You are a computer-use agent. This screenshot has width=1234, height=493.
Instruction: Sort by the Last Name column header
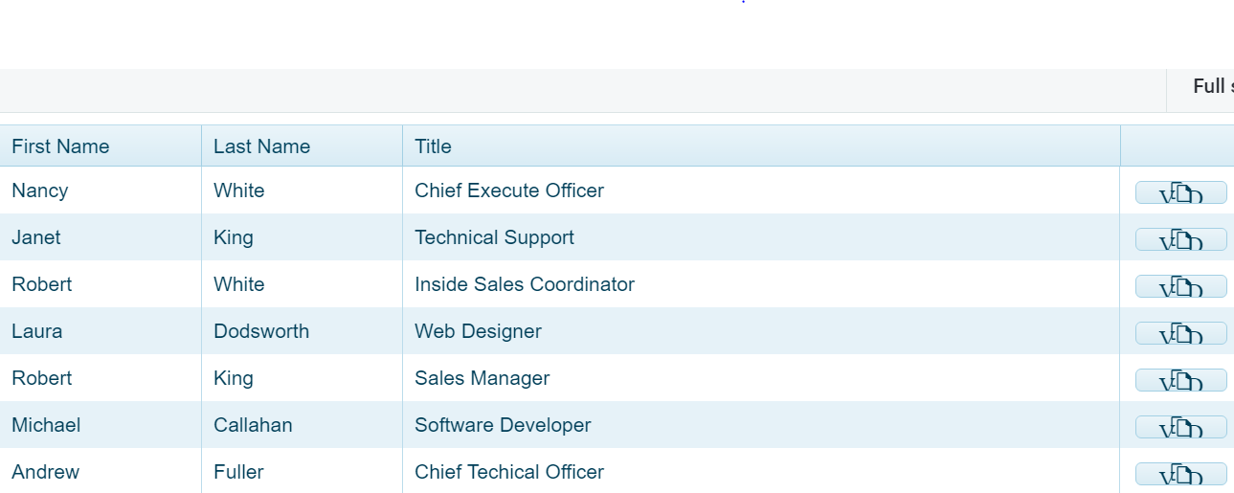tap(261, 146)
